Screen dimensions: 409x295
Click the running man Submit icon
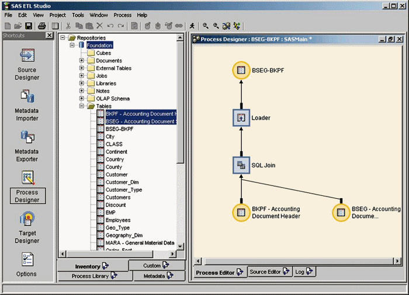(192, 26)
